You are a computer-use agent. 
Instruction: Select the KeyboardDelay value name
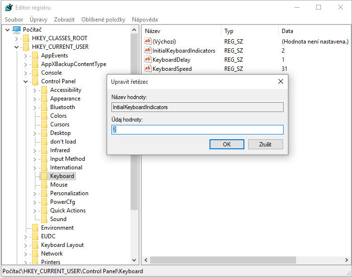point(171,60)
